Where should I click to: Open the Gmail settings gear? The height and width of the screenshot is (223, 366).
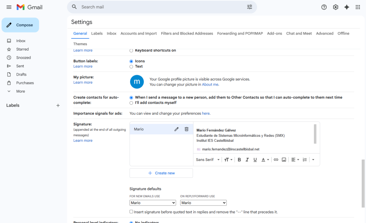click(x=335, y=7)
